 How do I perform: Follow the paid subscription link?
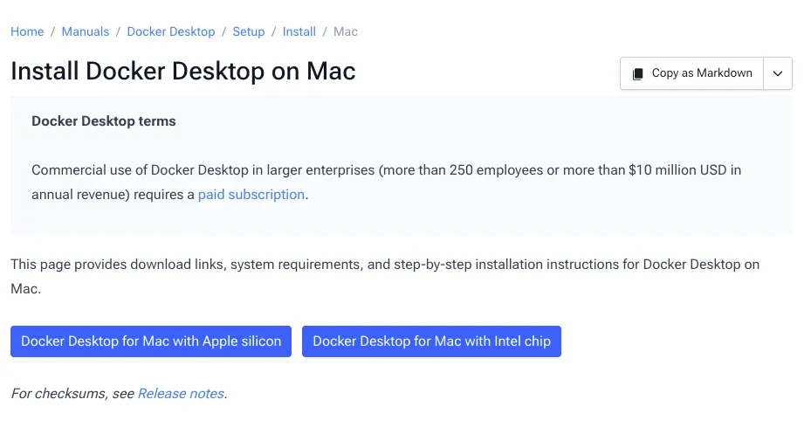tap(251, 195)
